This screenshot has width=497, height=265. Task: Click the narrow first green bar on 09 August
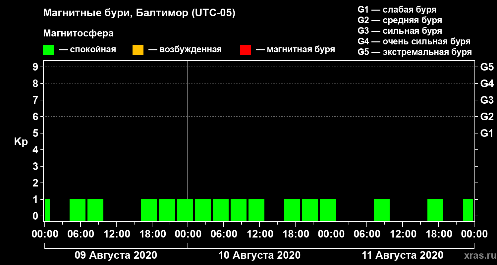[47, 210]
